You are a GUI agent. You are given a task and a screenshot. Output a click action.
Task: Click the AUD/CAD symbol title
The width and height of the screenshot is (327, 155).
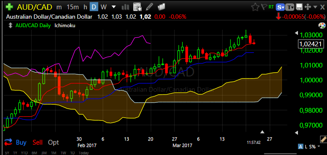point(35,7)
